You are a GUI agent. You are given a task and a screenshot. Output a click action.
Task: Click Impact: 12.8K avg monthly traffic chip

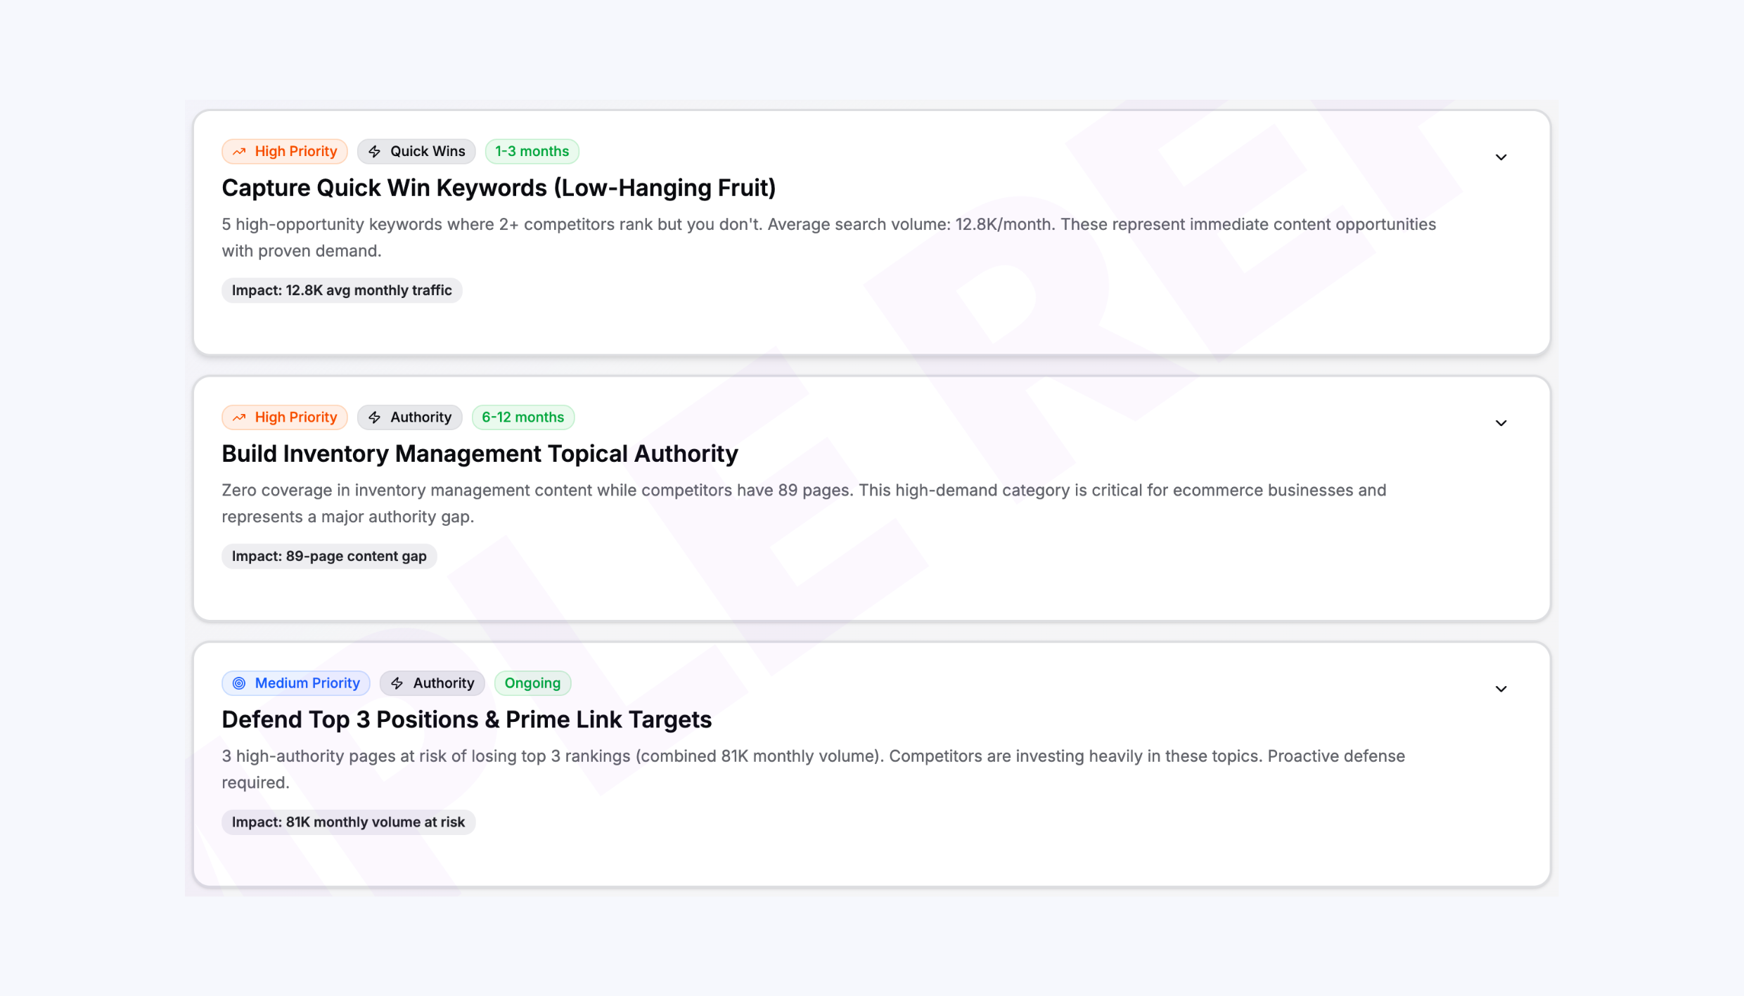click(342, 290)
